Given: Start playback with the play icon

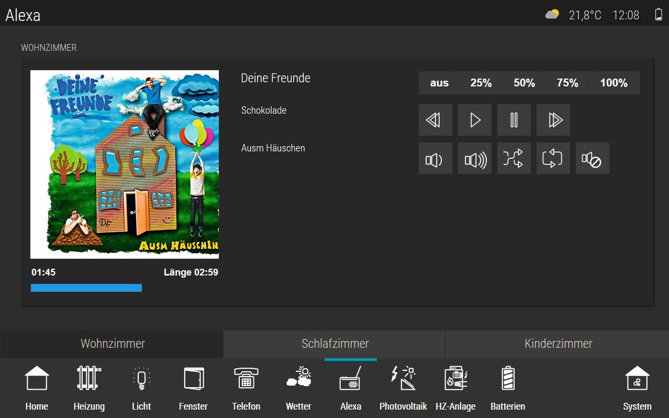Looking at the screenshot, I should 474,120.
